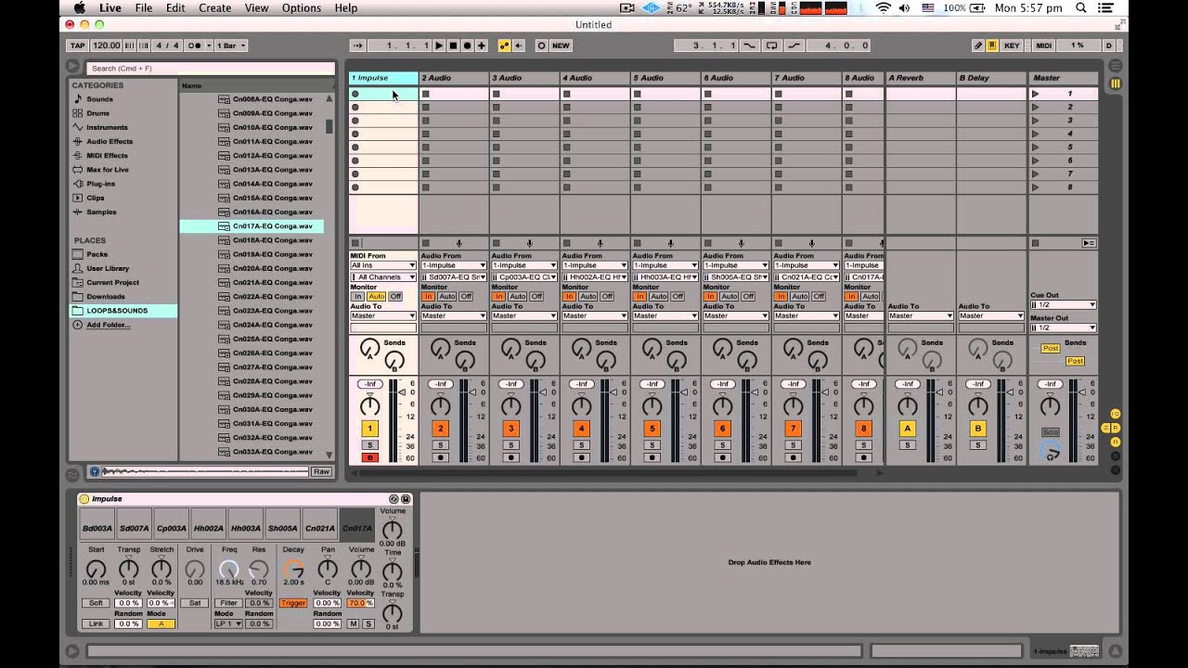Arm track 1 Impulse for recording

(x=369, y=457)
